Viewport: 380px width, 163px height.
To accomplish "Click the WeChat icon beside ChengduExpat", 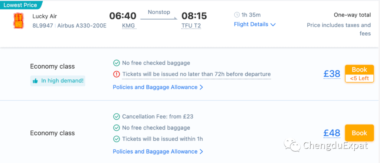I will tap(292, 145).
